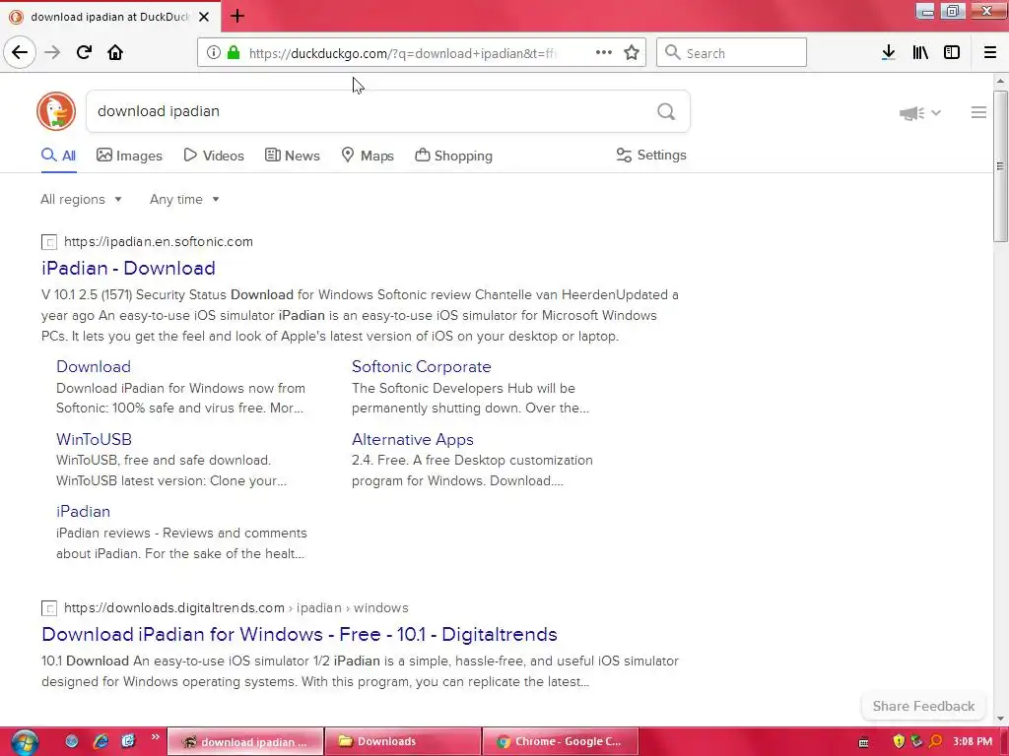The height and width of the screenshot is (756, 1009).
Task: Show the sidebar panel
Action: 952,53
